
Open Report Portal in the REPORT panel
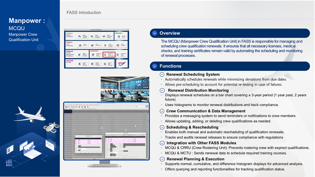(122, 37)
